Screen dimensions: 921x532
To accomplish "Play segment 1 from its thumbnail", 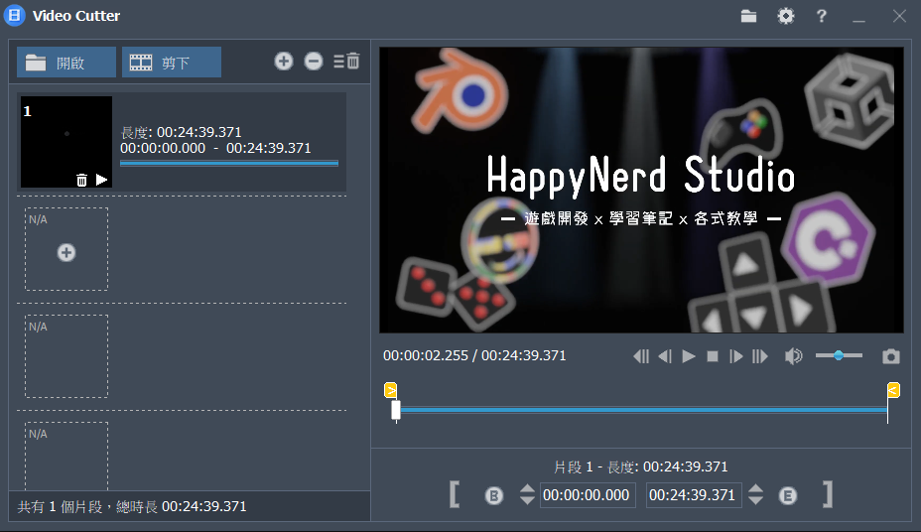I will 101,179.
